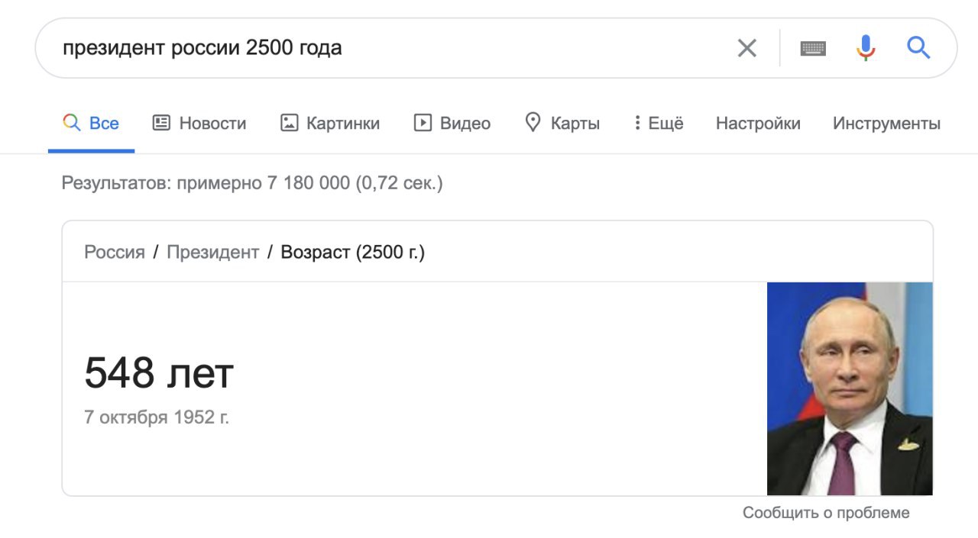This screenshot has width=978, height=538.
Task: Click the map pin icon for Карты
Action: click(x=533, y=122)
